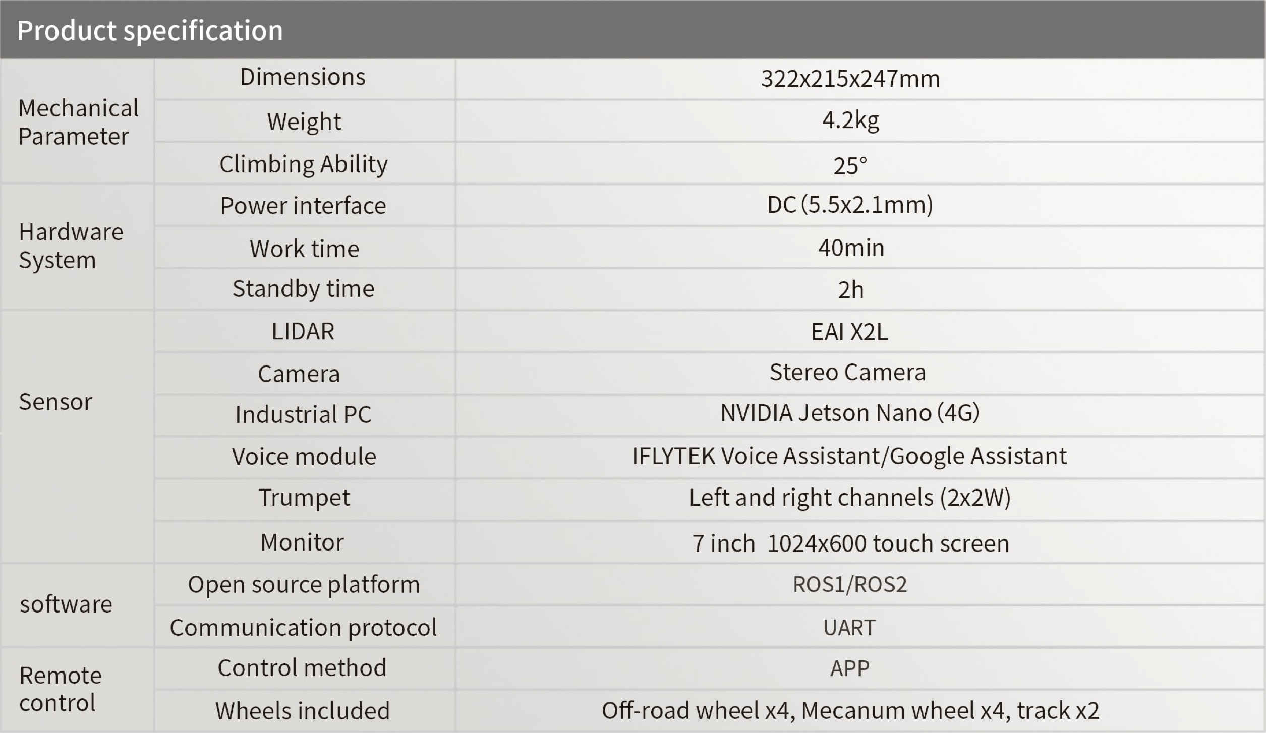Viewport: 1266px width, 733px height.
Task: Select the Climbing Ability label
Action: pos(304,164)
